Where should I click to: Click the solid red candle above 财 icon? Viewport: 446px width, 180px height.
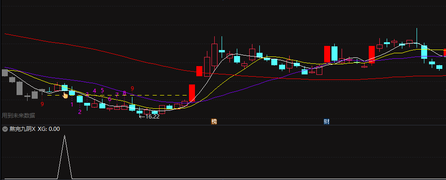pos(327,54)
